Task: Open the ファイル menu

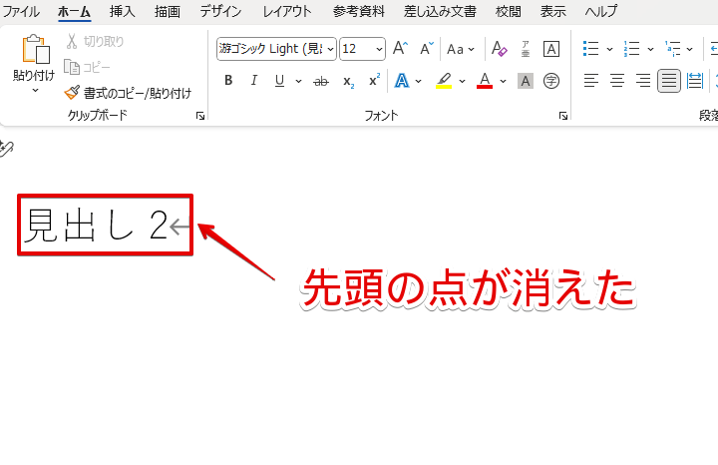Action: [22, 12]
